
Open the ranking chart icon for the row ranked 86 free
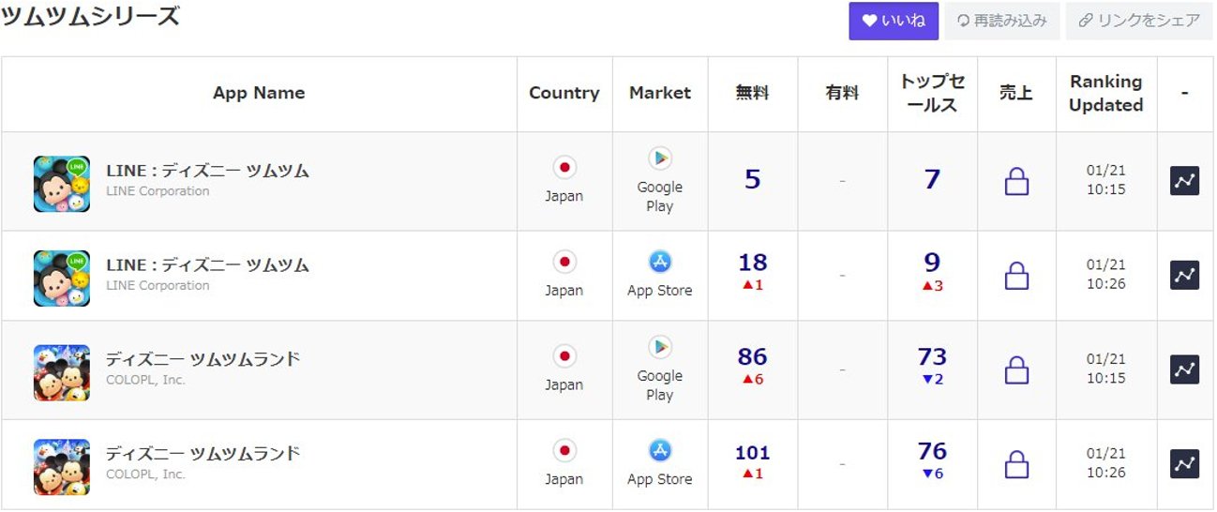(1185, 369)
